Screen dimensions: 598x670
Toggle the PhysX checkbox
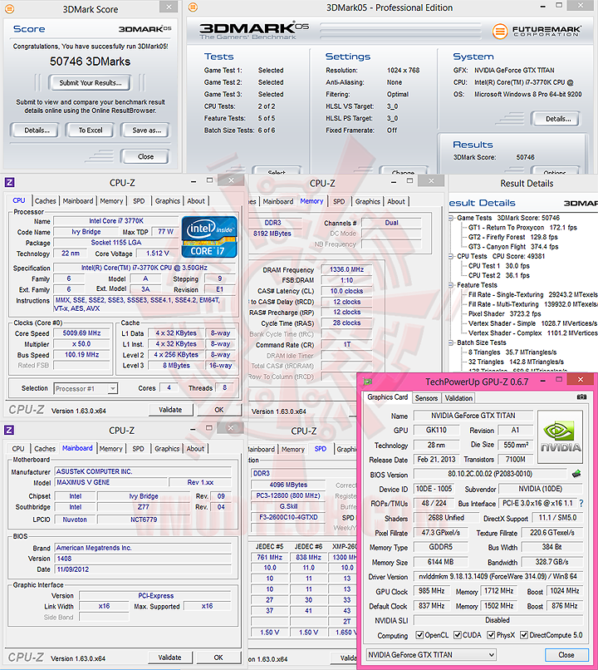pyautogui.click(x=491, y=635)
